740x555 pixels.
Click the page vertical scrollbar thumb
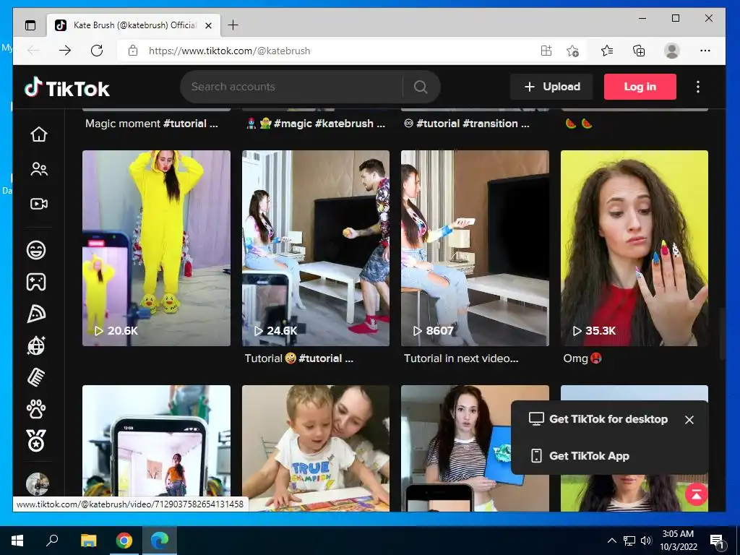click(x=722, y=335)
